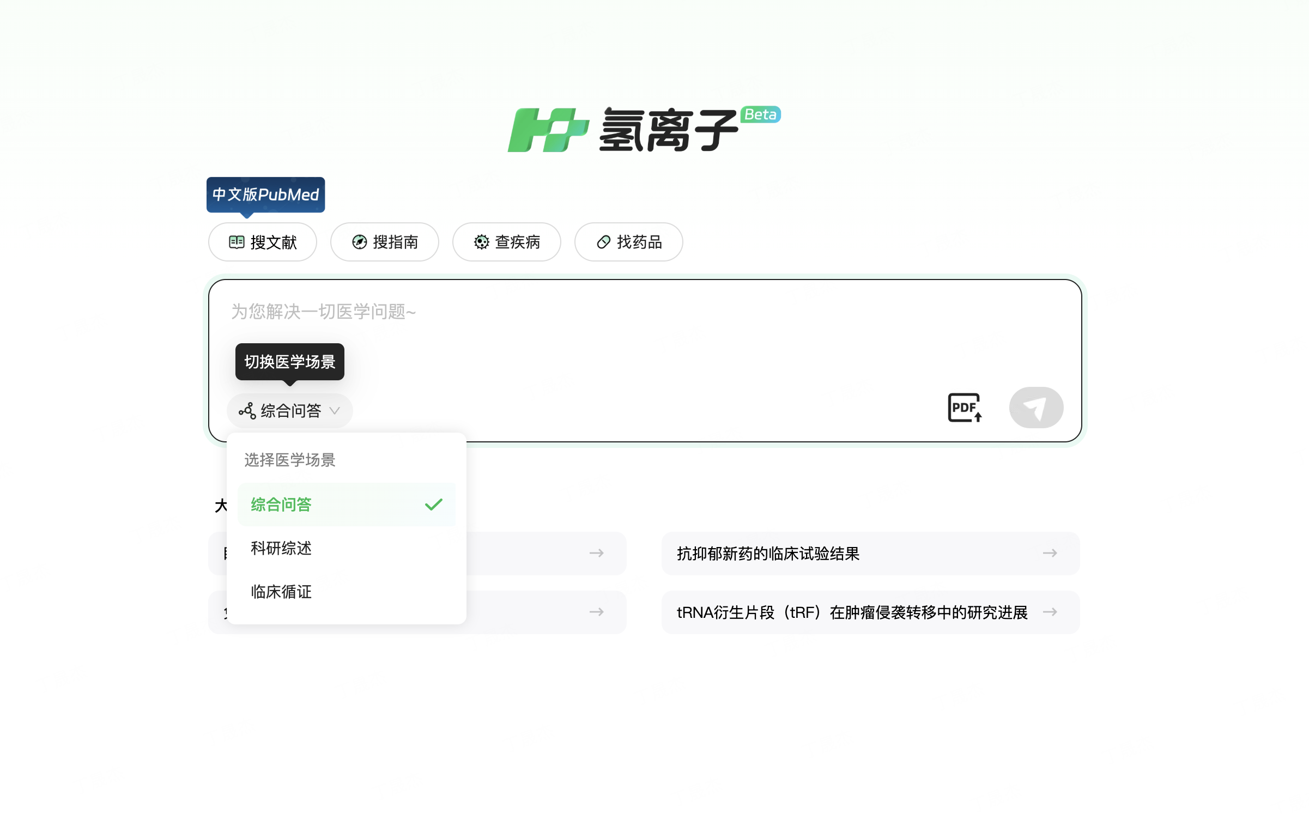Click the 搜指南 compass icon
The height and width of the screenshot is (814, 1309).
point(360,242)
